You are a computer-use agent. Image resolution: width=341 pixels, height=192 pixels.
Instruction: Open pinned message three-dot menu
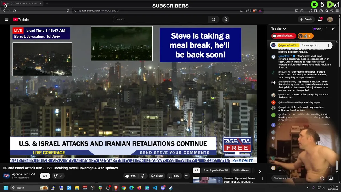328,45
